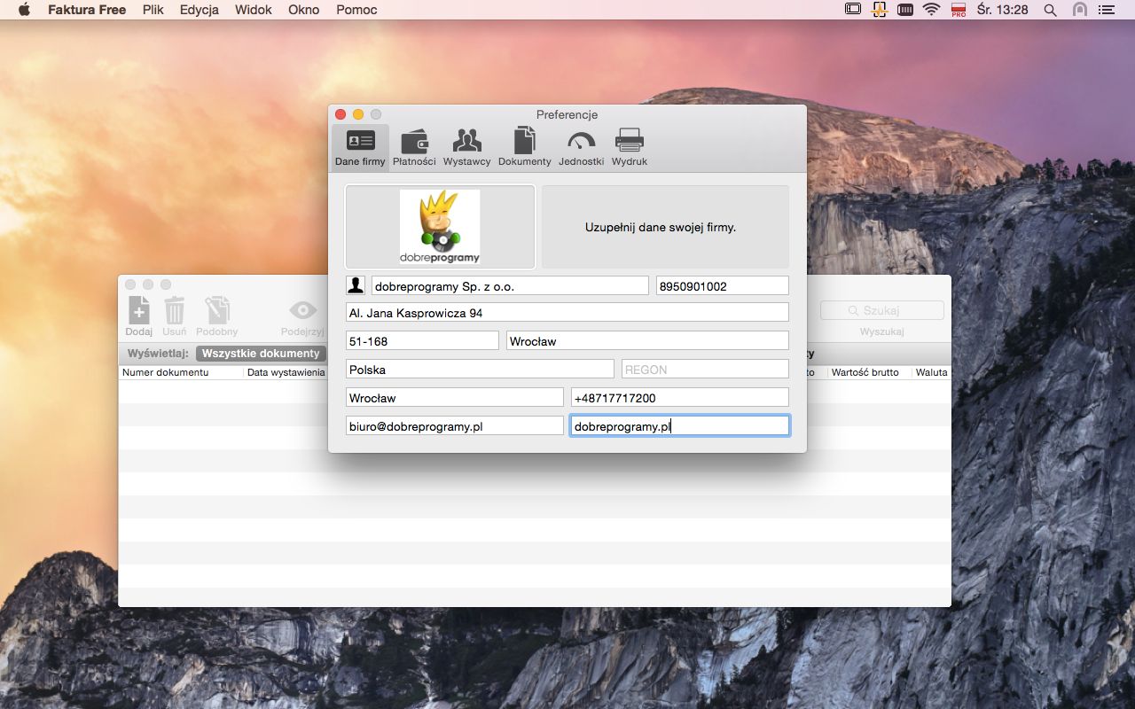The image size is (1135, 709).
Task: Open the Dane firmy preferences tab
Action: click(360, 147)
